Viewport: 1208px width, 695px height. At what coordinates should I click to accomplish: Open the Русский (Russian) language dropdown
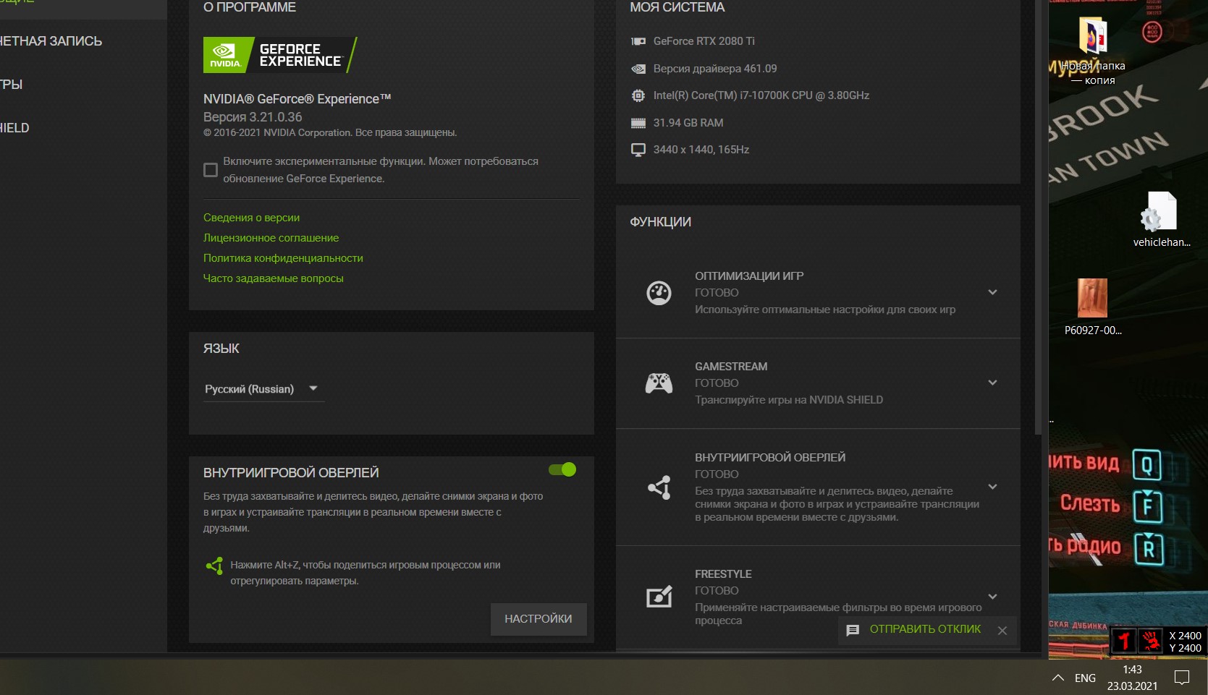point(261,389)
